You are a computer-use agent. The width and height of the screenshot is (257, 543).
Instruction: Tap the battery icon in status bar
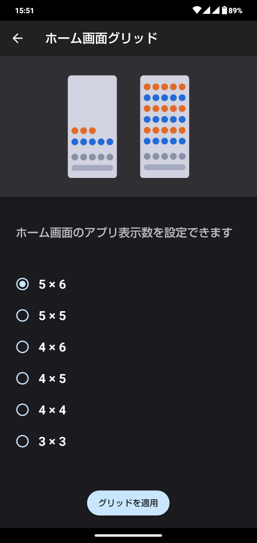tap(224, 10)
